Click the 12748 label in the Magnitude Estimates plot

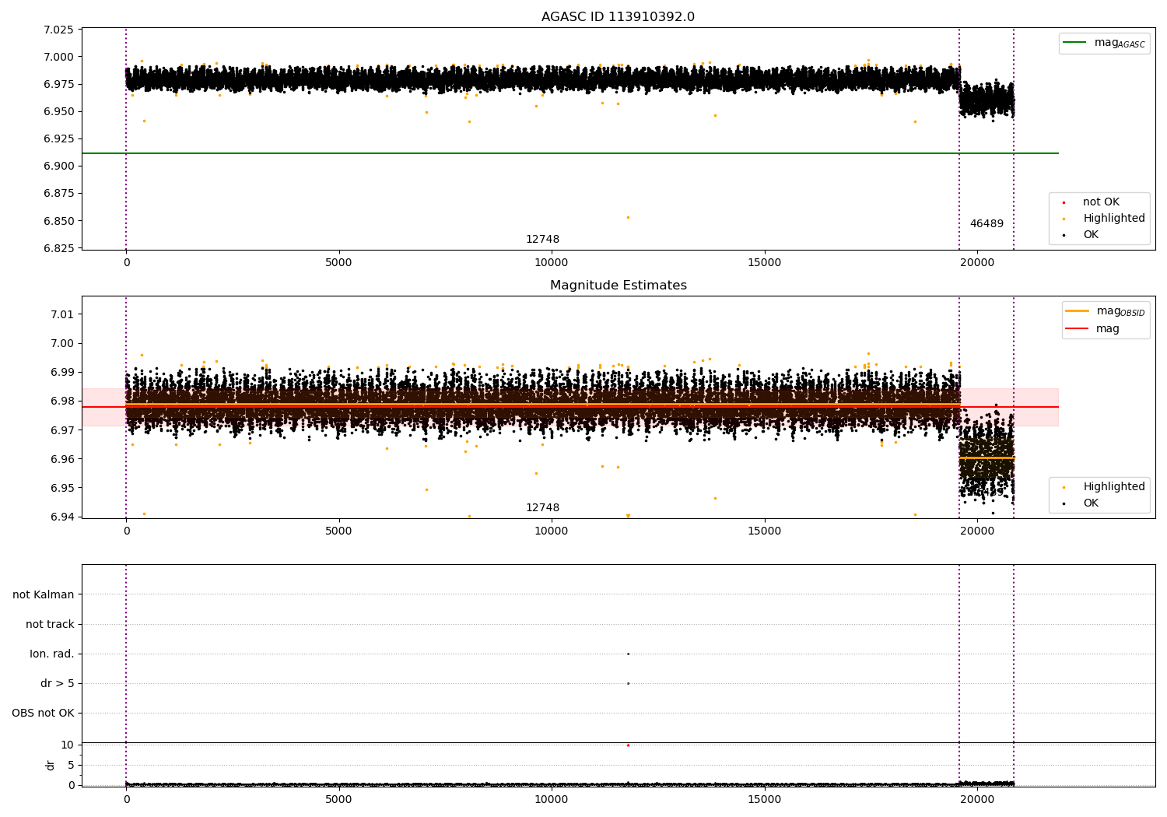542,508
